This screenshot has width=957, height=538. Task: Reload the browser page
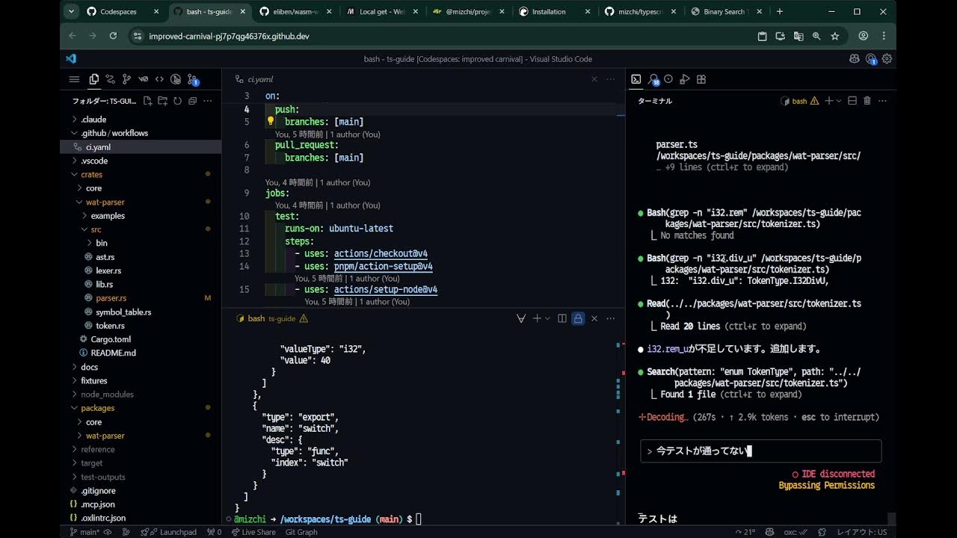(113, 36)
